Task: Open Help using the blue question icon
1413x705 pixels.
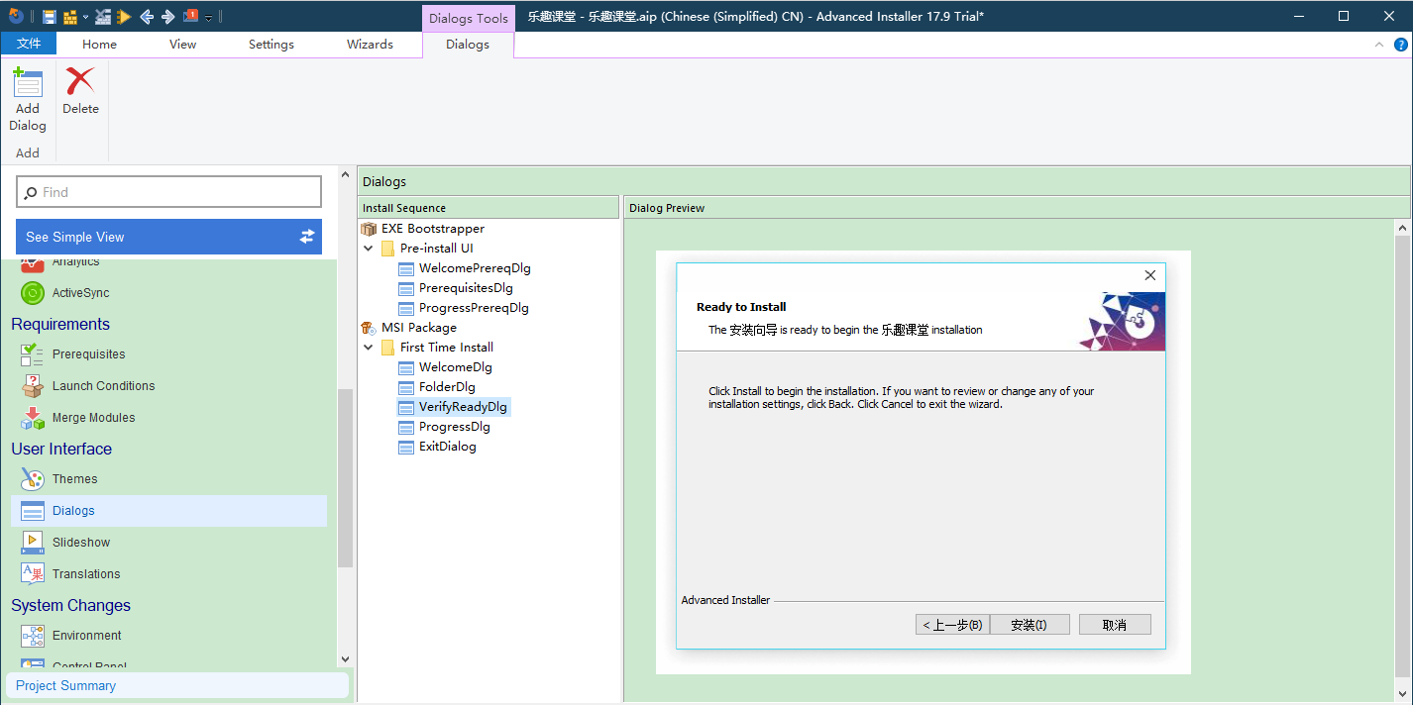Action: (x=1401, y=45)
